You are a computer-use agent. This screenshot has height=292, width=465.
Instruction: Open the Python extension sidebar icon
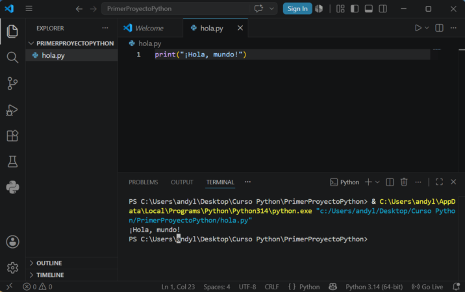[12, 187]
